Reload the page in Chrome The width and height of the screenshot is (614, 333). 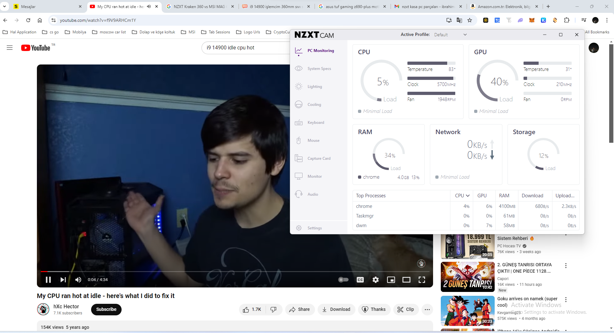(28, 20)
